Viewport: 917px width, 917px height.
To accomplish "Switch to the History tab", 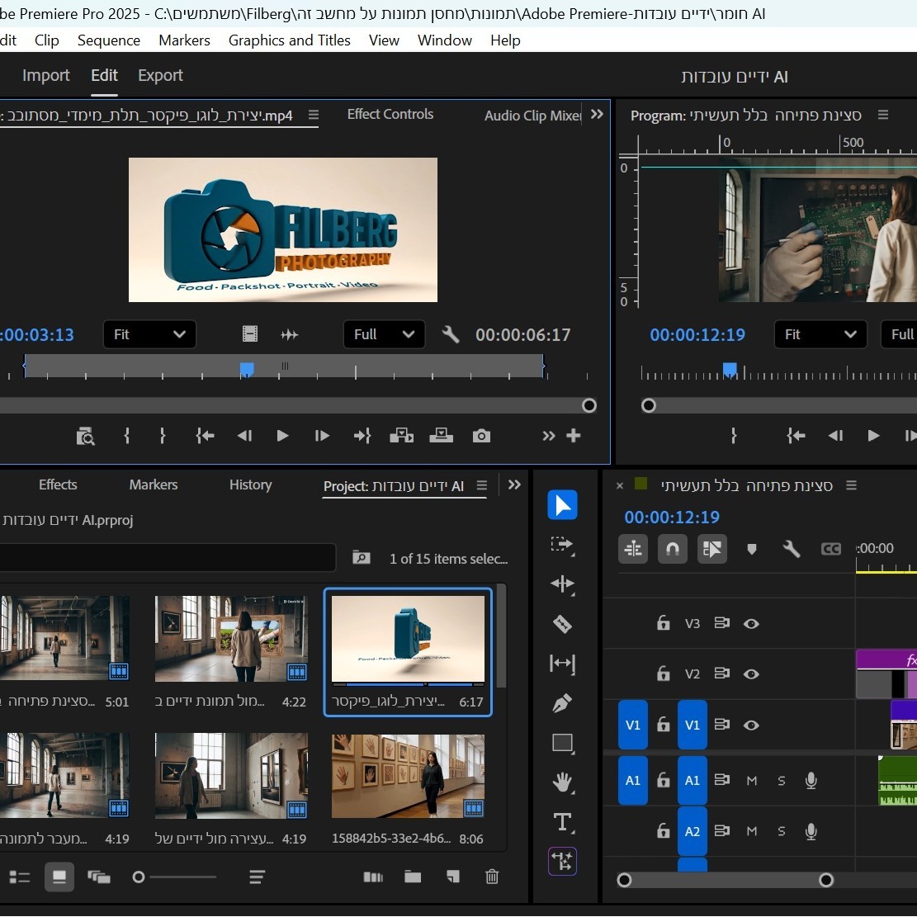I will coord(250,484).
